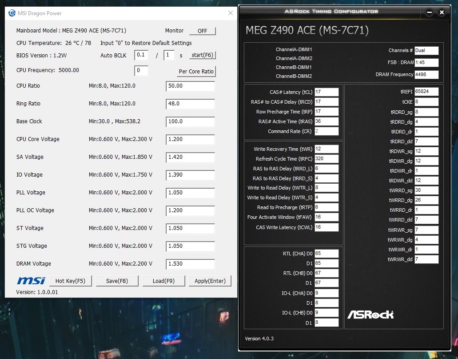Edit the tRRD_L field

327,169
